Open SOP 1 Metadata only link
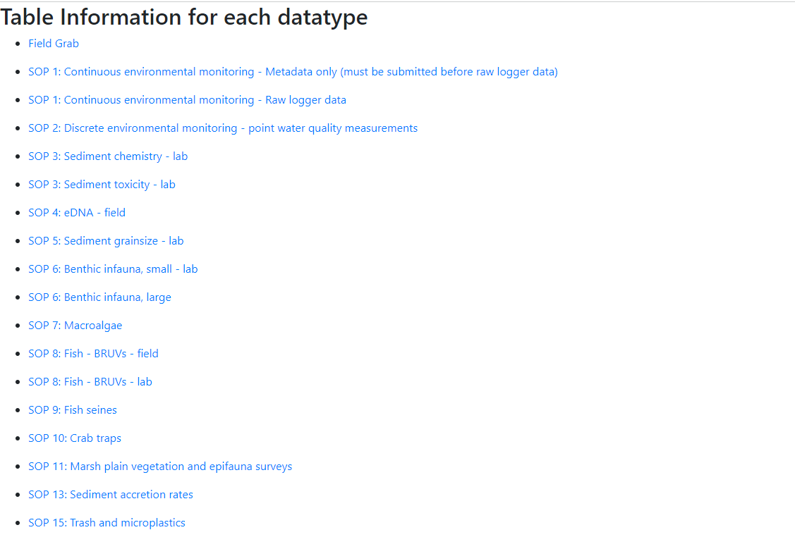This screenshot has height=549, width=795. click(x=293, y=72)
